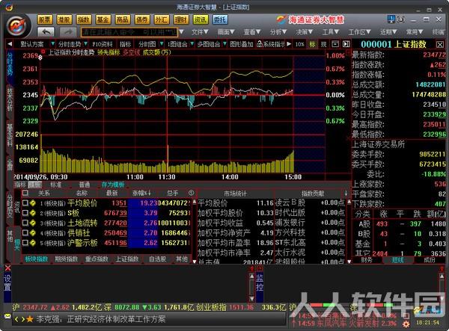Open the F10资料 toolbar item
This screenshot has height=331, width=449.
(102, 44)
